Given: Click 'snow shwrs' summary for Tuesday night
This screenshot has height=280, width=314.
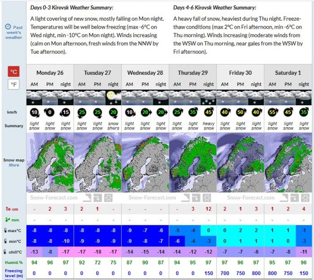Looking at the screenshot, I should tap(113, 126).
